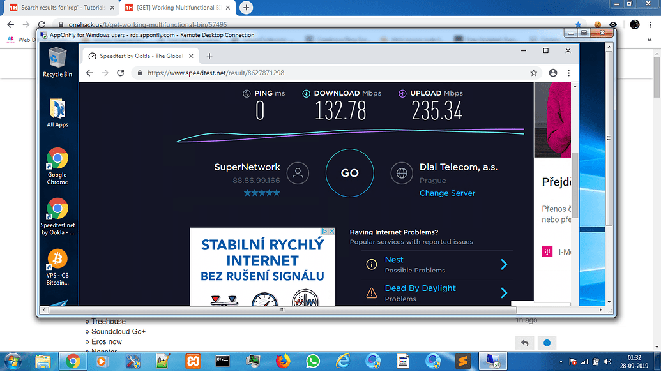The image size is (661, 372).
Task: Click the 235.34 upload result value
Action: pyautogui.click(x=437, y=111)
